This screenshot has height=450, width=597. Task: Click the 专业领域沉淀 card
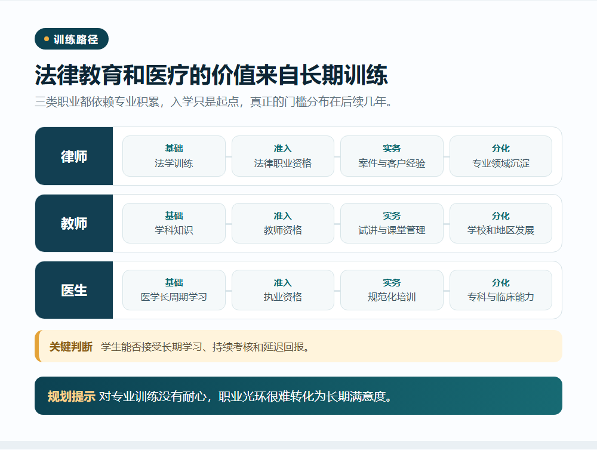(x=501, y=156)
